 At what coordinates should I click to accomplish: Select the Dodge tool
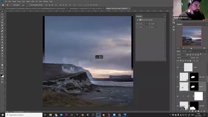click(x=2, y=51)
